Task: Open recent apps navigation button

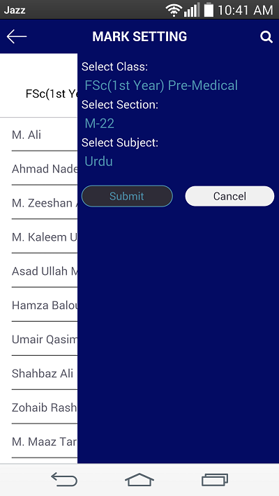Action: click(x=215, y=479)
